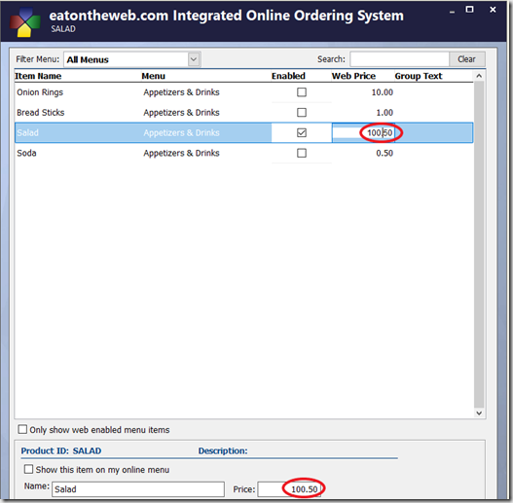Sort by Enabled column header

pyautogui.click(x=288, y=76)
